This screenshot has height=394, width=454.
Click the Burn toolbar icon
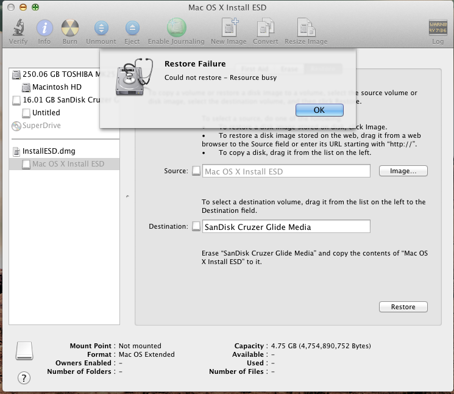(x=70, y=32)
